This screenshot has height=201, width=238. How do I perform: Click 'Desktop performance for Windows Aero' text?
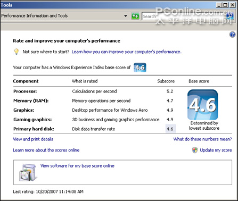click(110, 110)
